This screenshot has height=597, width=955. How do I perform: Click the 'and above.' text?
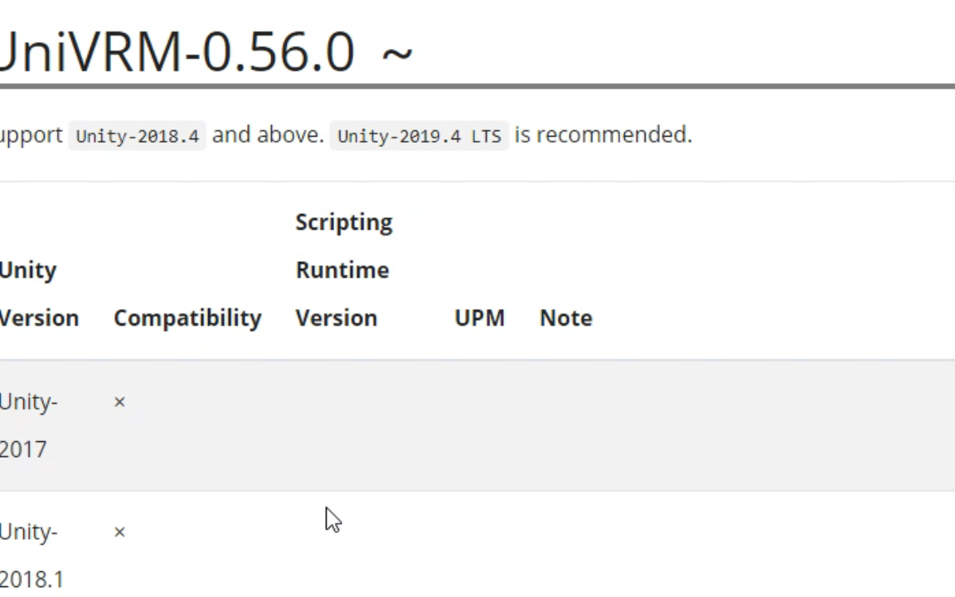(268, 134)
